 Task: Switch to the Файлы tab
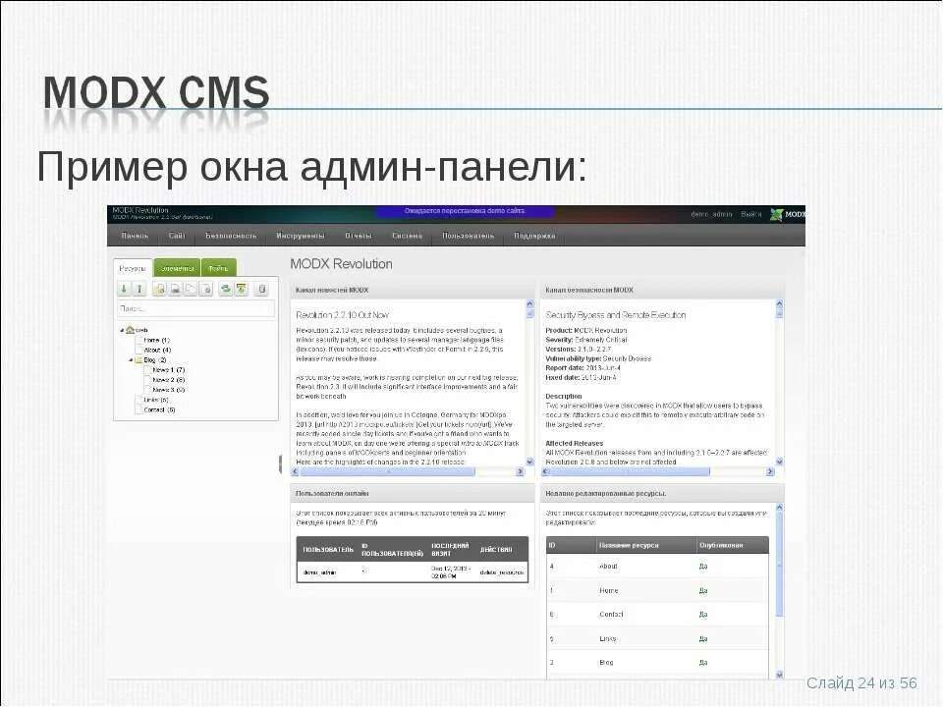coord(218,268)
